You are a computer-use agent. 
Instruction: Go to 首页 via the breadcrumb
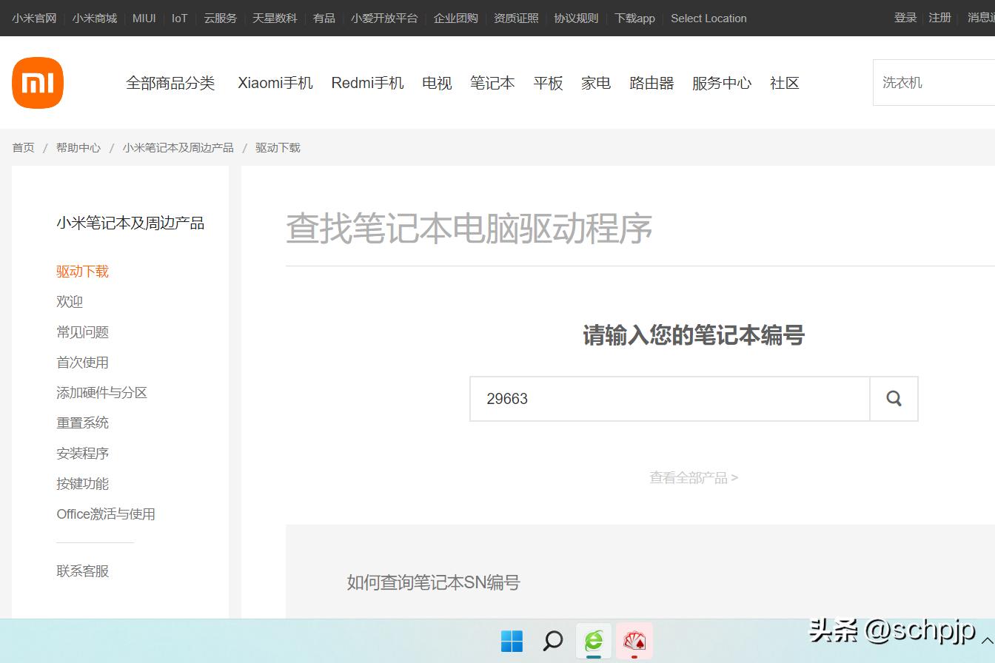point(22,147)
